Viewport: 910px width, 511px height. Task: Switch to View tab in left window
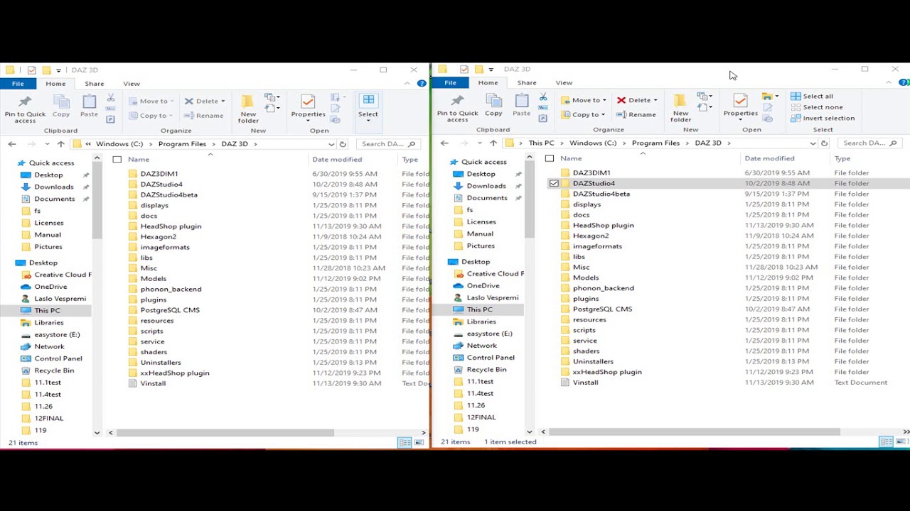pos(132,84)
